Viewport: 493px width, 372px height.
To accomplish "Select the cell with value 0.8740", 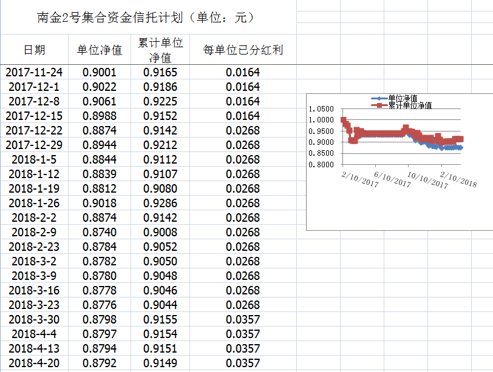I will [x=100, y=232].
